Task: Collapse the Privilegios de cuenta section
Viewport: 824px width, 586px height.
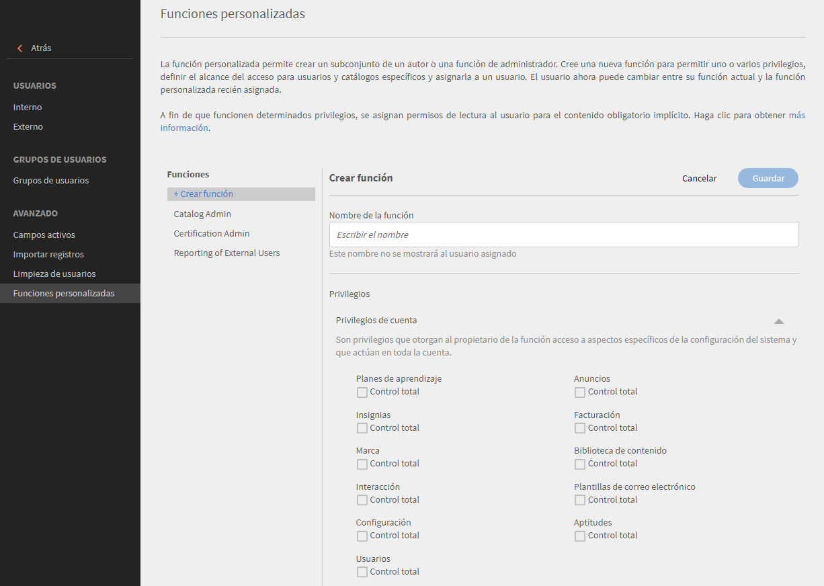Action: (778, 321)
